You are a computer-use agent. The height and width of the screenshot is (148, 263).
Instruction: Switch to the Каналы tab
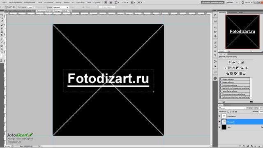227,105
